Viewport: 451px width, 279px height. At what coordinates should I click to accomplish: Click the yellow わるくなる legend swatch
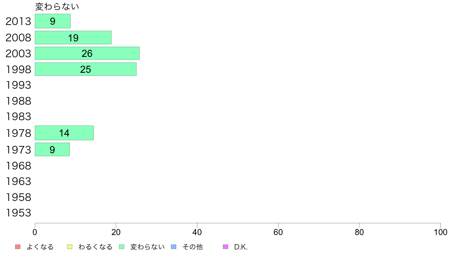tap(69, 247)
